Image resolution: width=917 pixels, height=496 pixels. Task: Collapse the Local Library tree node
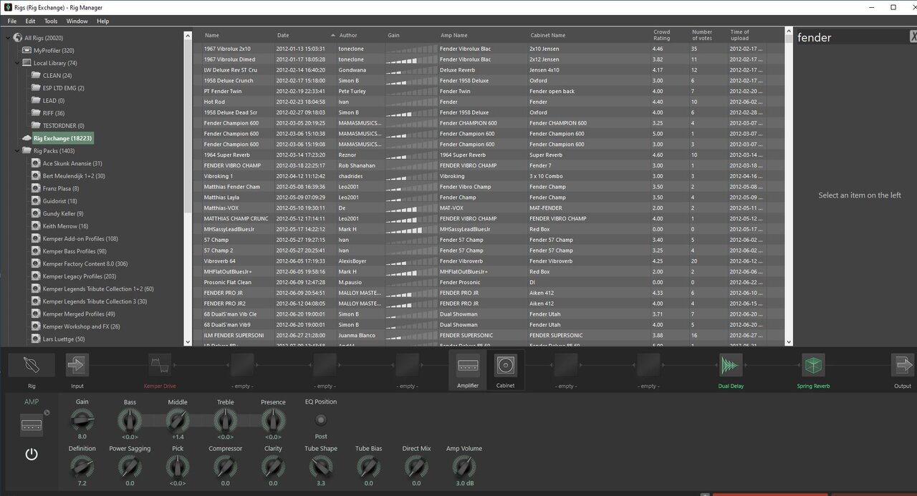(x=17, y=63)
